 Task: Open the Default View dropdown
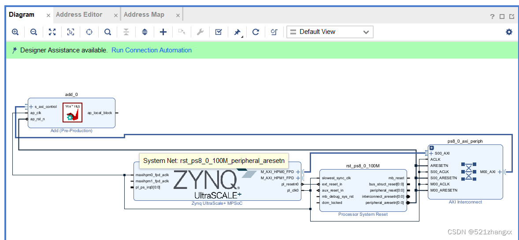(330, 32)
